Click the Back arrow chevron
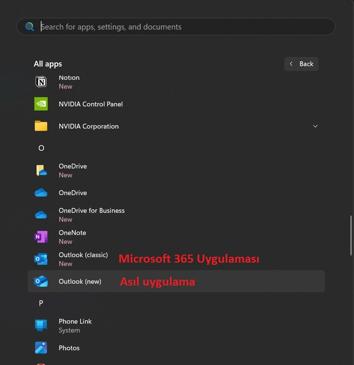 click(x=291, y=64)
